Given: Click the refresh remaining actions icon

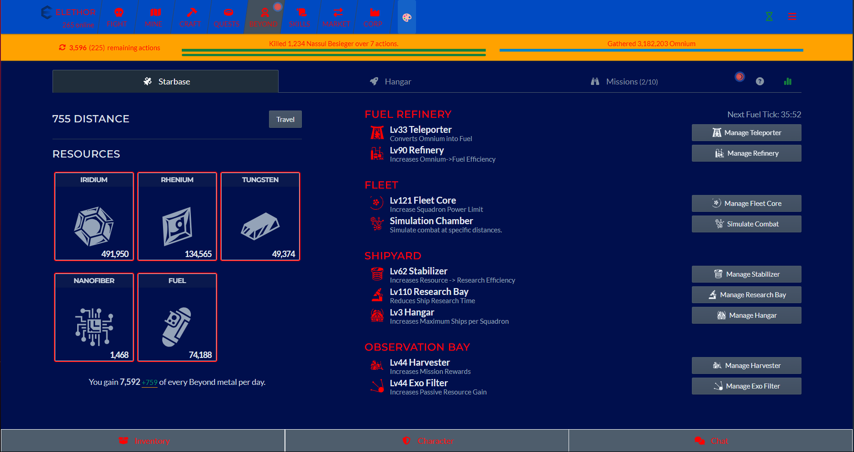Looking at the screenshot, I should point(62,47).
